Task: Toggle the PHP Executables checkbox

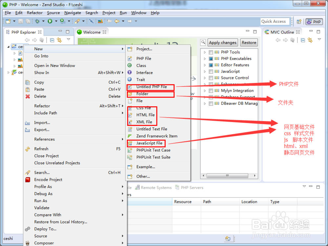Action: (x=211, y=59)
